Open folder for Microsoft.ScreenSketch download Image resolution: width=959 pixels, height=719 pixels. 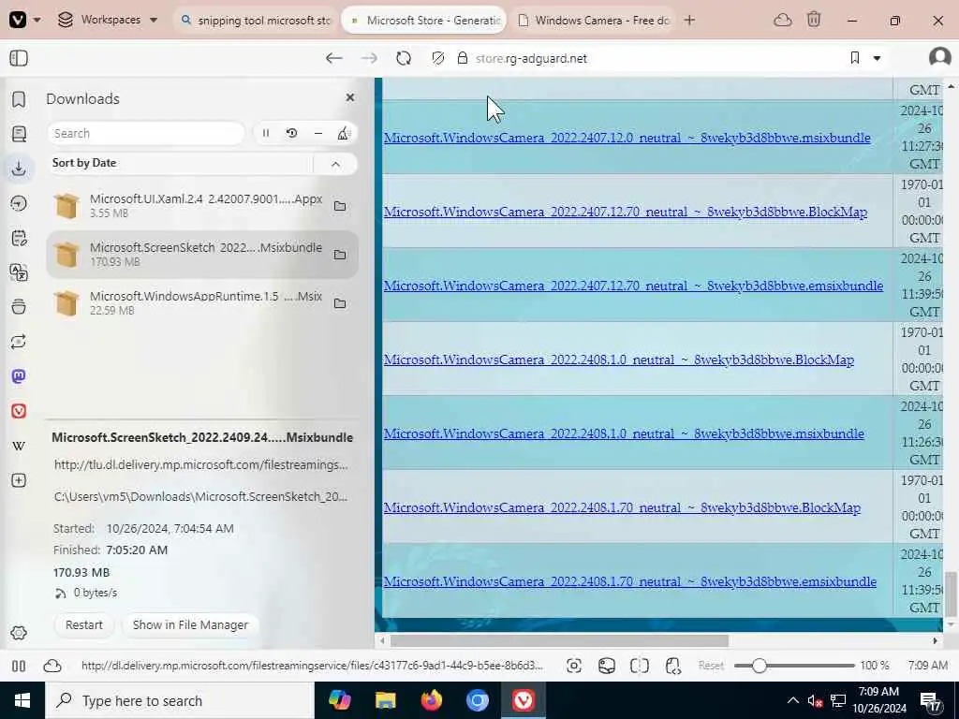[x=340, y=255]
